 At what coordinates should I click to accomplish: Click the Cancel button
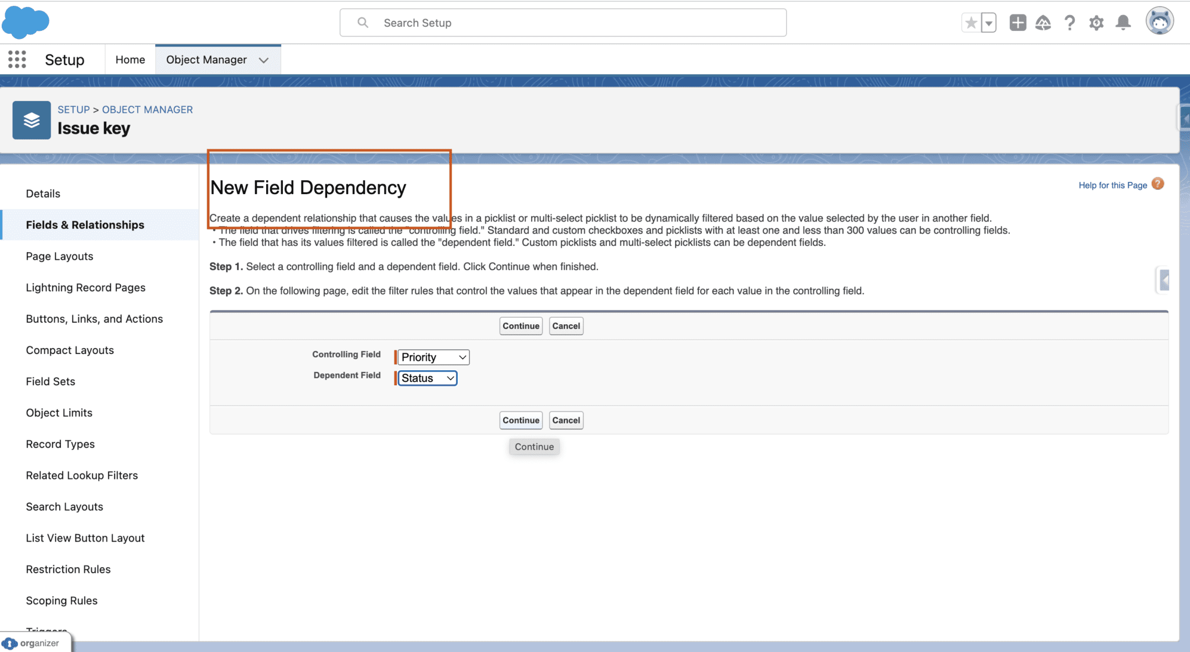(x=565, y=326)
